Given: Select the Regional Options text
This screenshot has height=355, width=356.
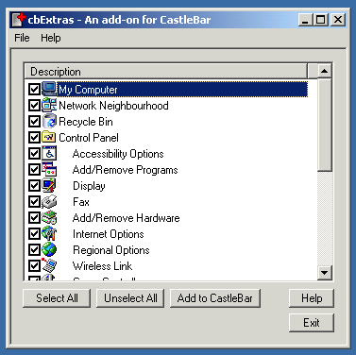Looking at the screenshot, I should [x=111, y=250].
